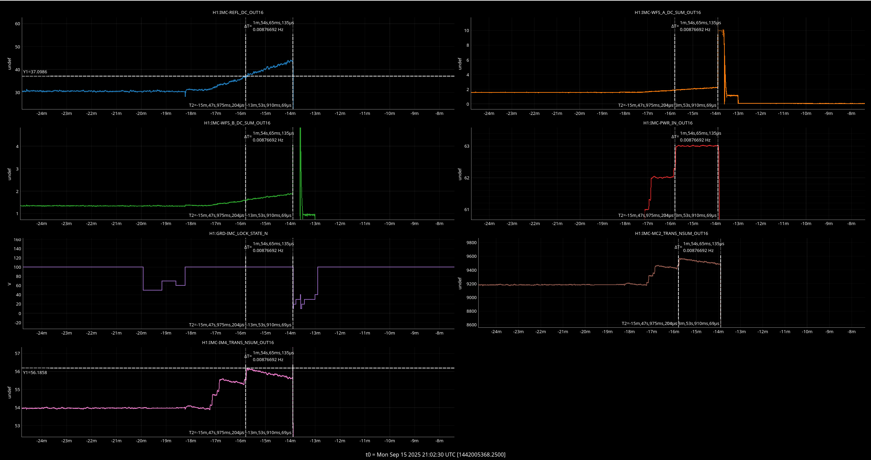871x460 pixels.
Task: Click y-axis tick 60 in REFL_DC plot
Action: click(x=17, y=24)
